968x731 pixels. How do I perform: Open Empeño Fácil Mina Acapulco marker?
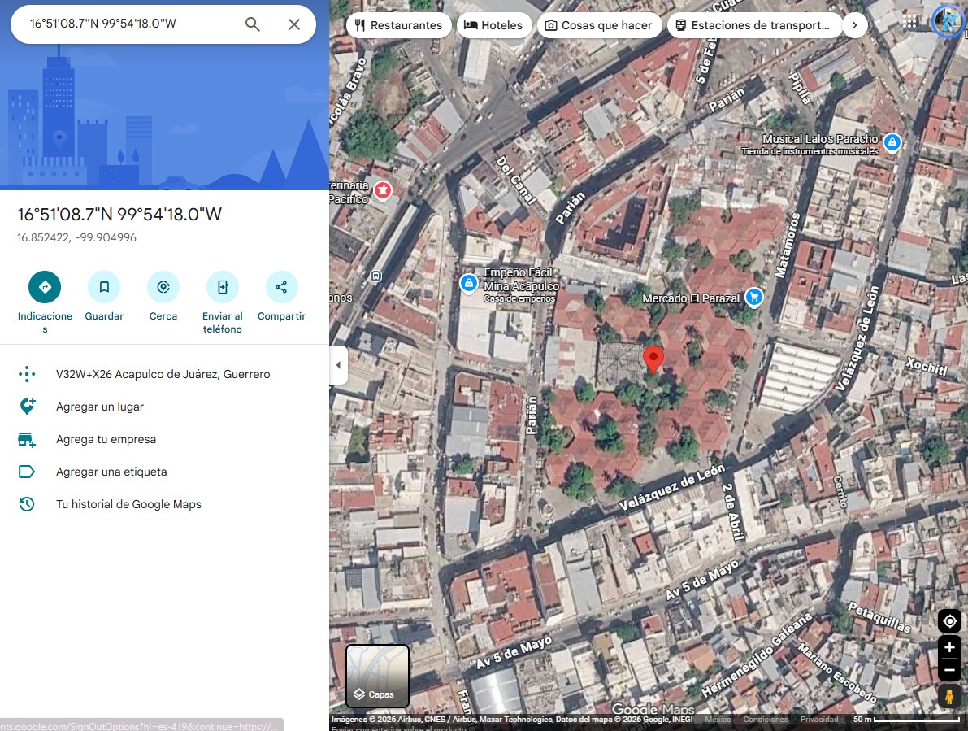coord(469,283)
